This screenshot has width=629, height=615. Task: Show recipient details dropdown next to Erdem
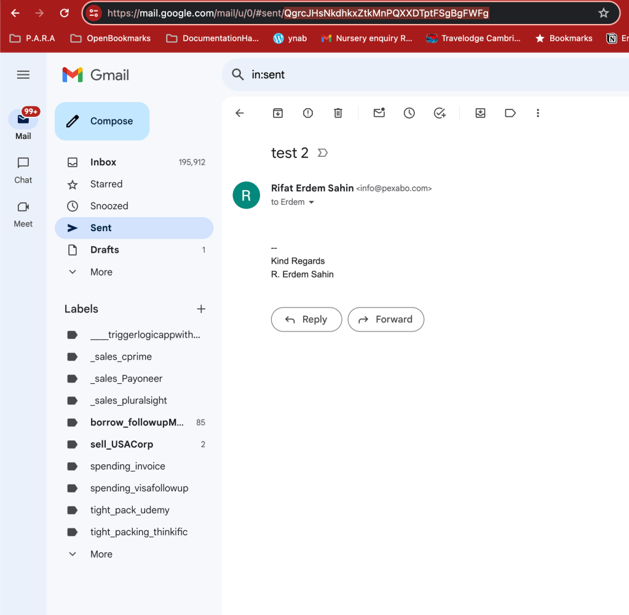click(311, 202)
